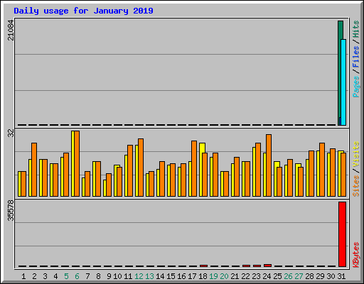Click weekend day label 13
The image size is (364, 284).
[x=149, y=276]
